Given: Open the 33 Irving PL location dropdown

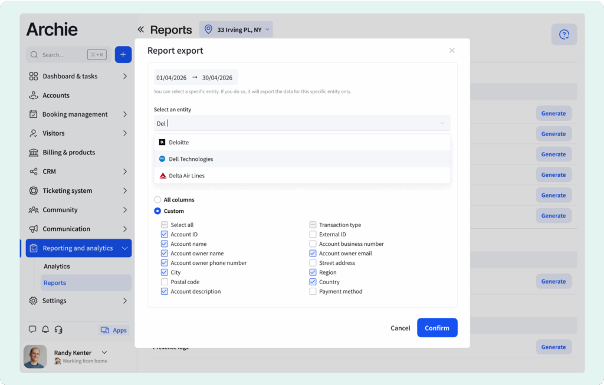Looking at the screenshot, I should 236,29.
